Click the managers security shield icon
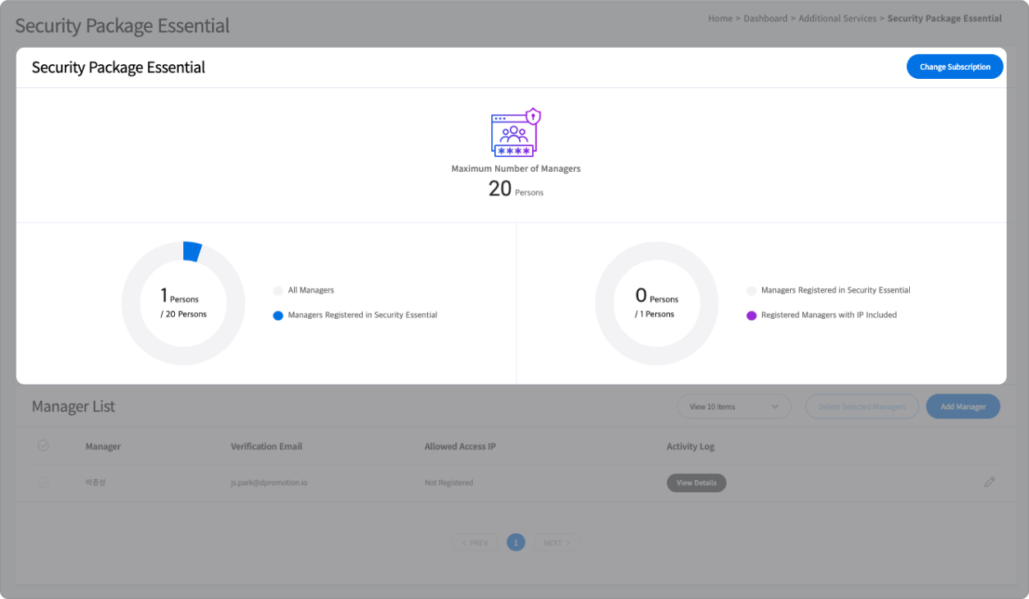This screenshot has width=1029, height=599. click(516, 132)
